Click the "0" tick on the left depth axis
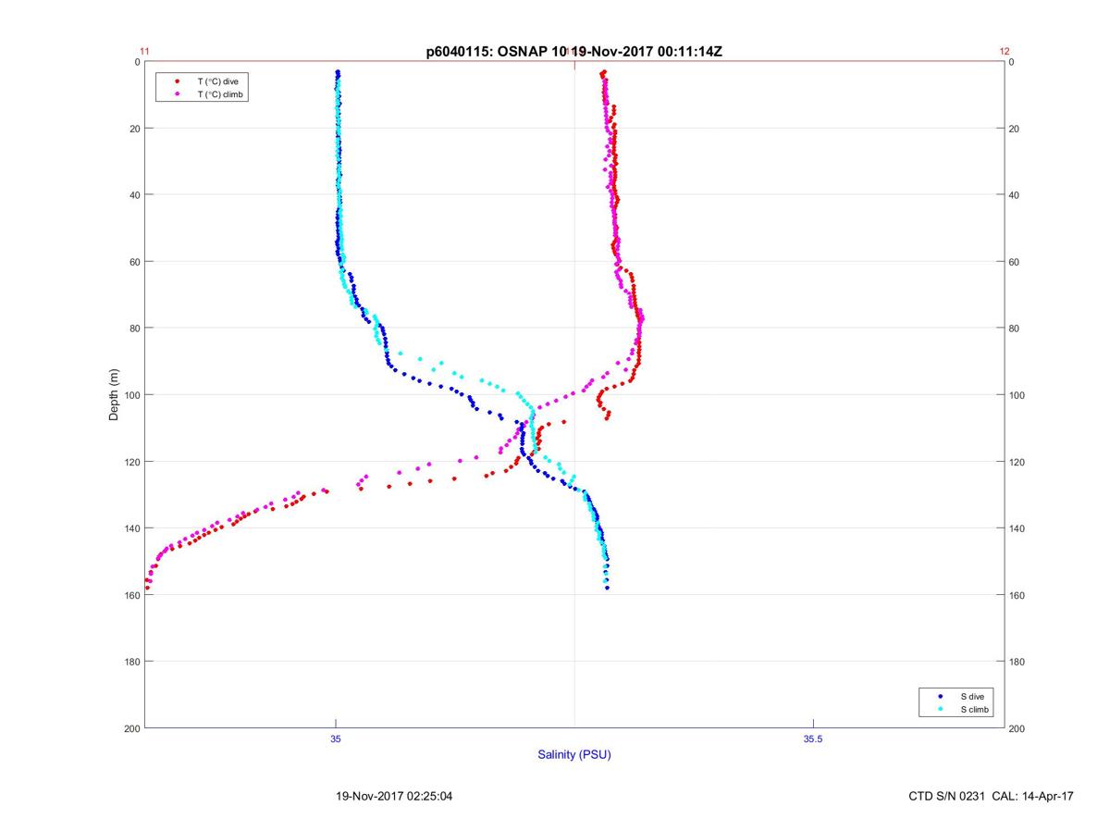The width and height of the screenshot is (1110, 819). [x=137, y=62]
